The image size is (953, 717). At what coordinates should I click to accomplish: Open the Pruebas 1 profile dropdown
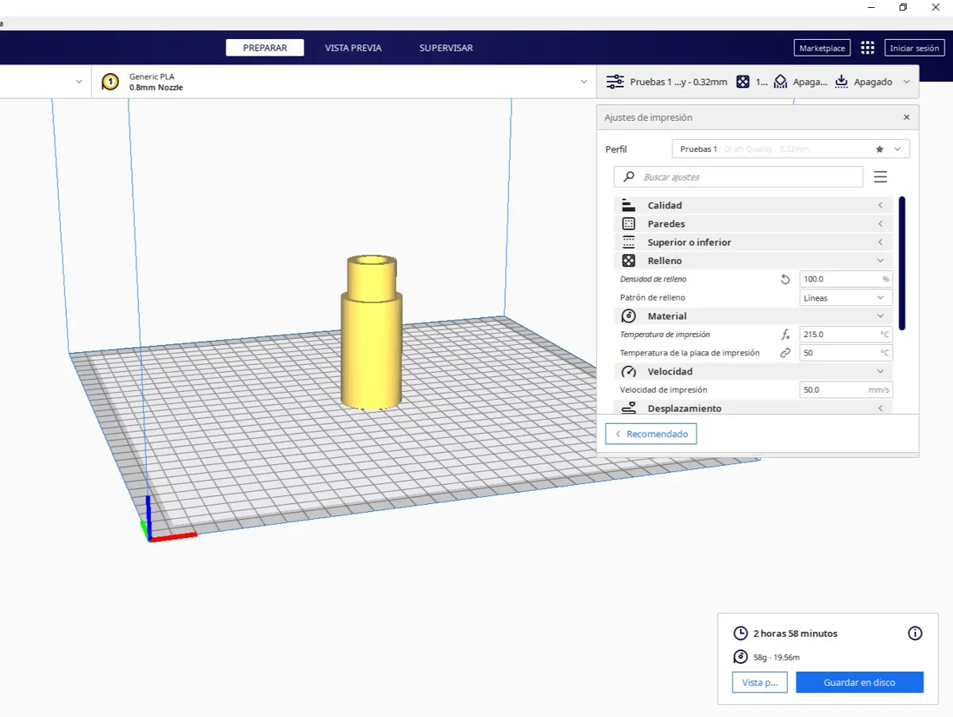[898, 149]
